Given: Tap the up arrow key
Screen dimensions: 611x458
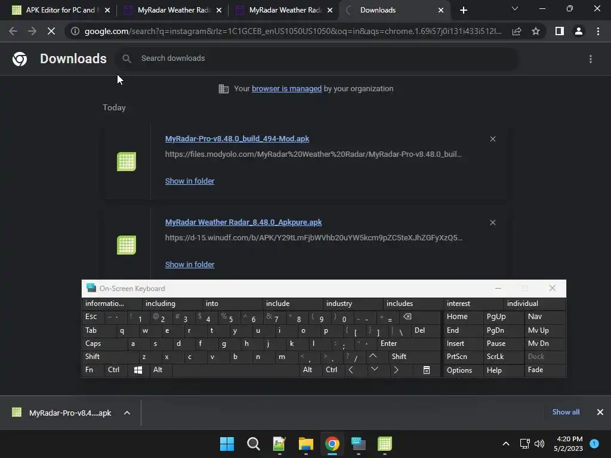Looking at the screenshot, I should coord(373,356).
